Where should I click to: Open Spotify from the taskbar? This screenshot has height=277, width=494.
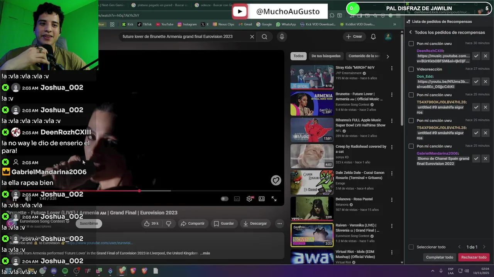click(65, 271)
